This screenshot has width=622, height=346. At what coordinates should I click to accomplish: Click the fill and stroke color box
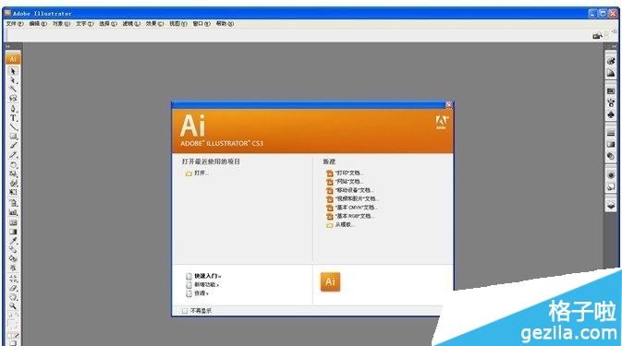12,325
